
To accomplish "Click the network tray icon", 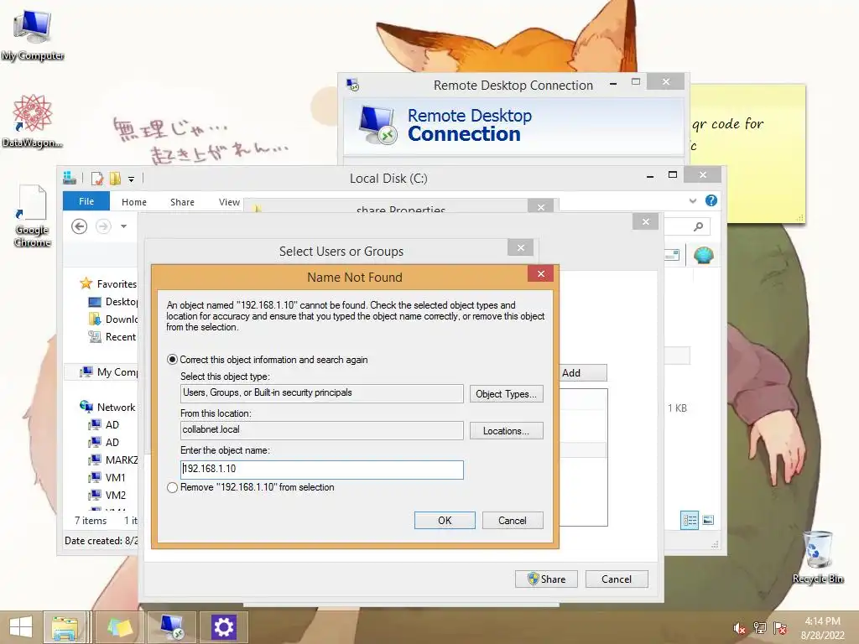I will coord(760,628).
